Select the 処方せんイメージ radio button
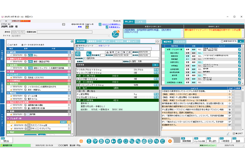Screen dimensions: 245x163 [77, 46]
